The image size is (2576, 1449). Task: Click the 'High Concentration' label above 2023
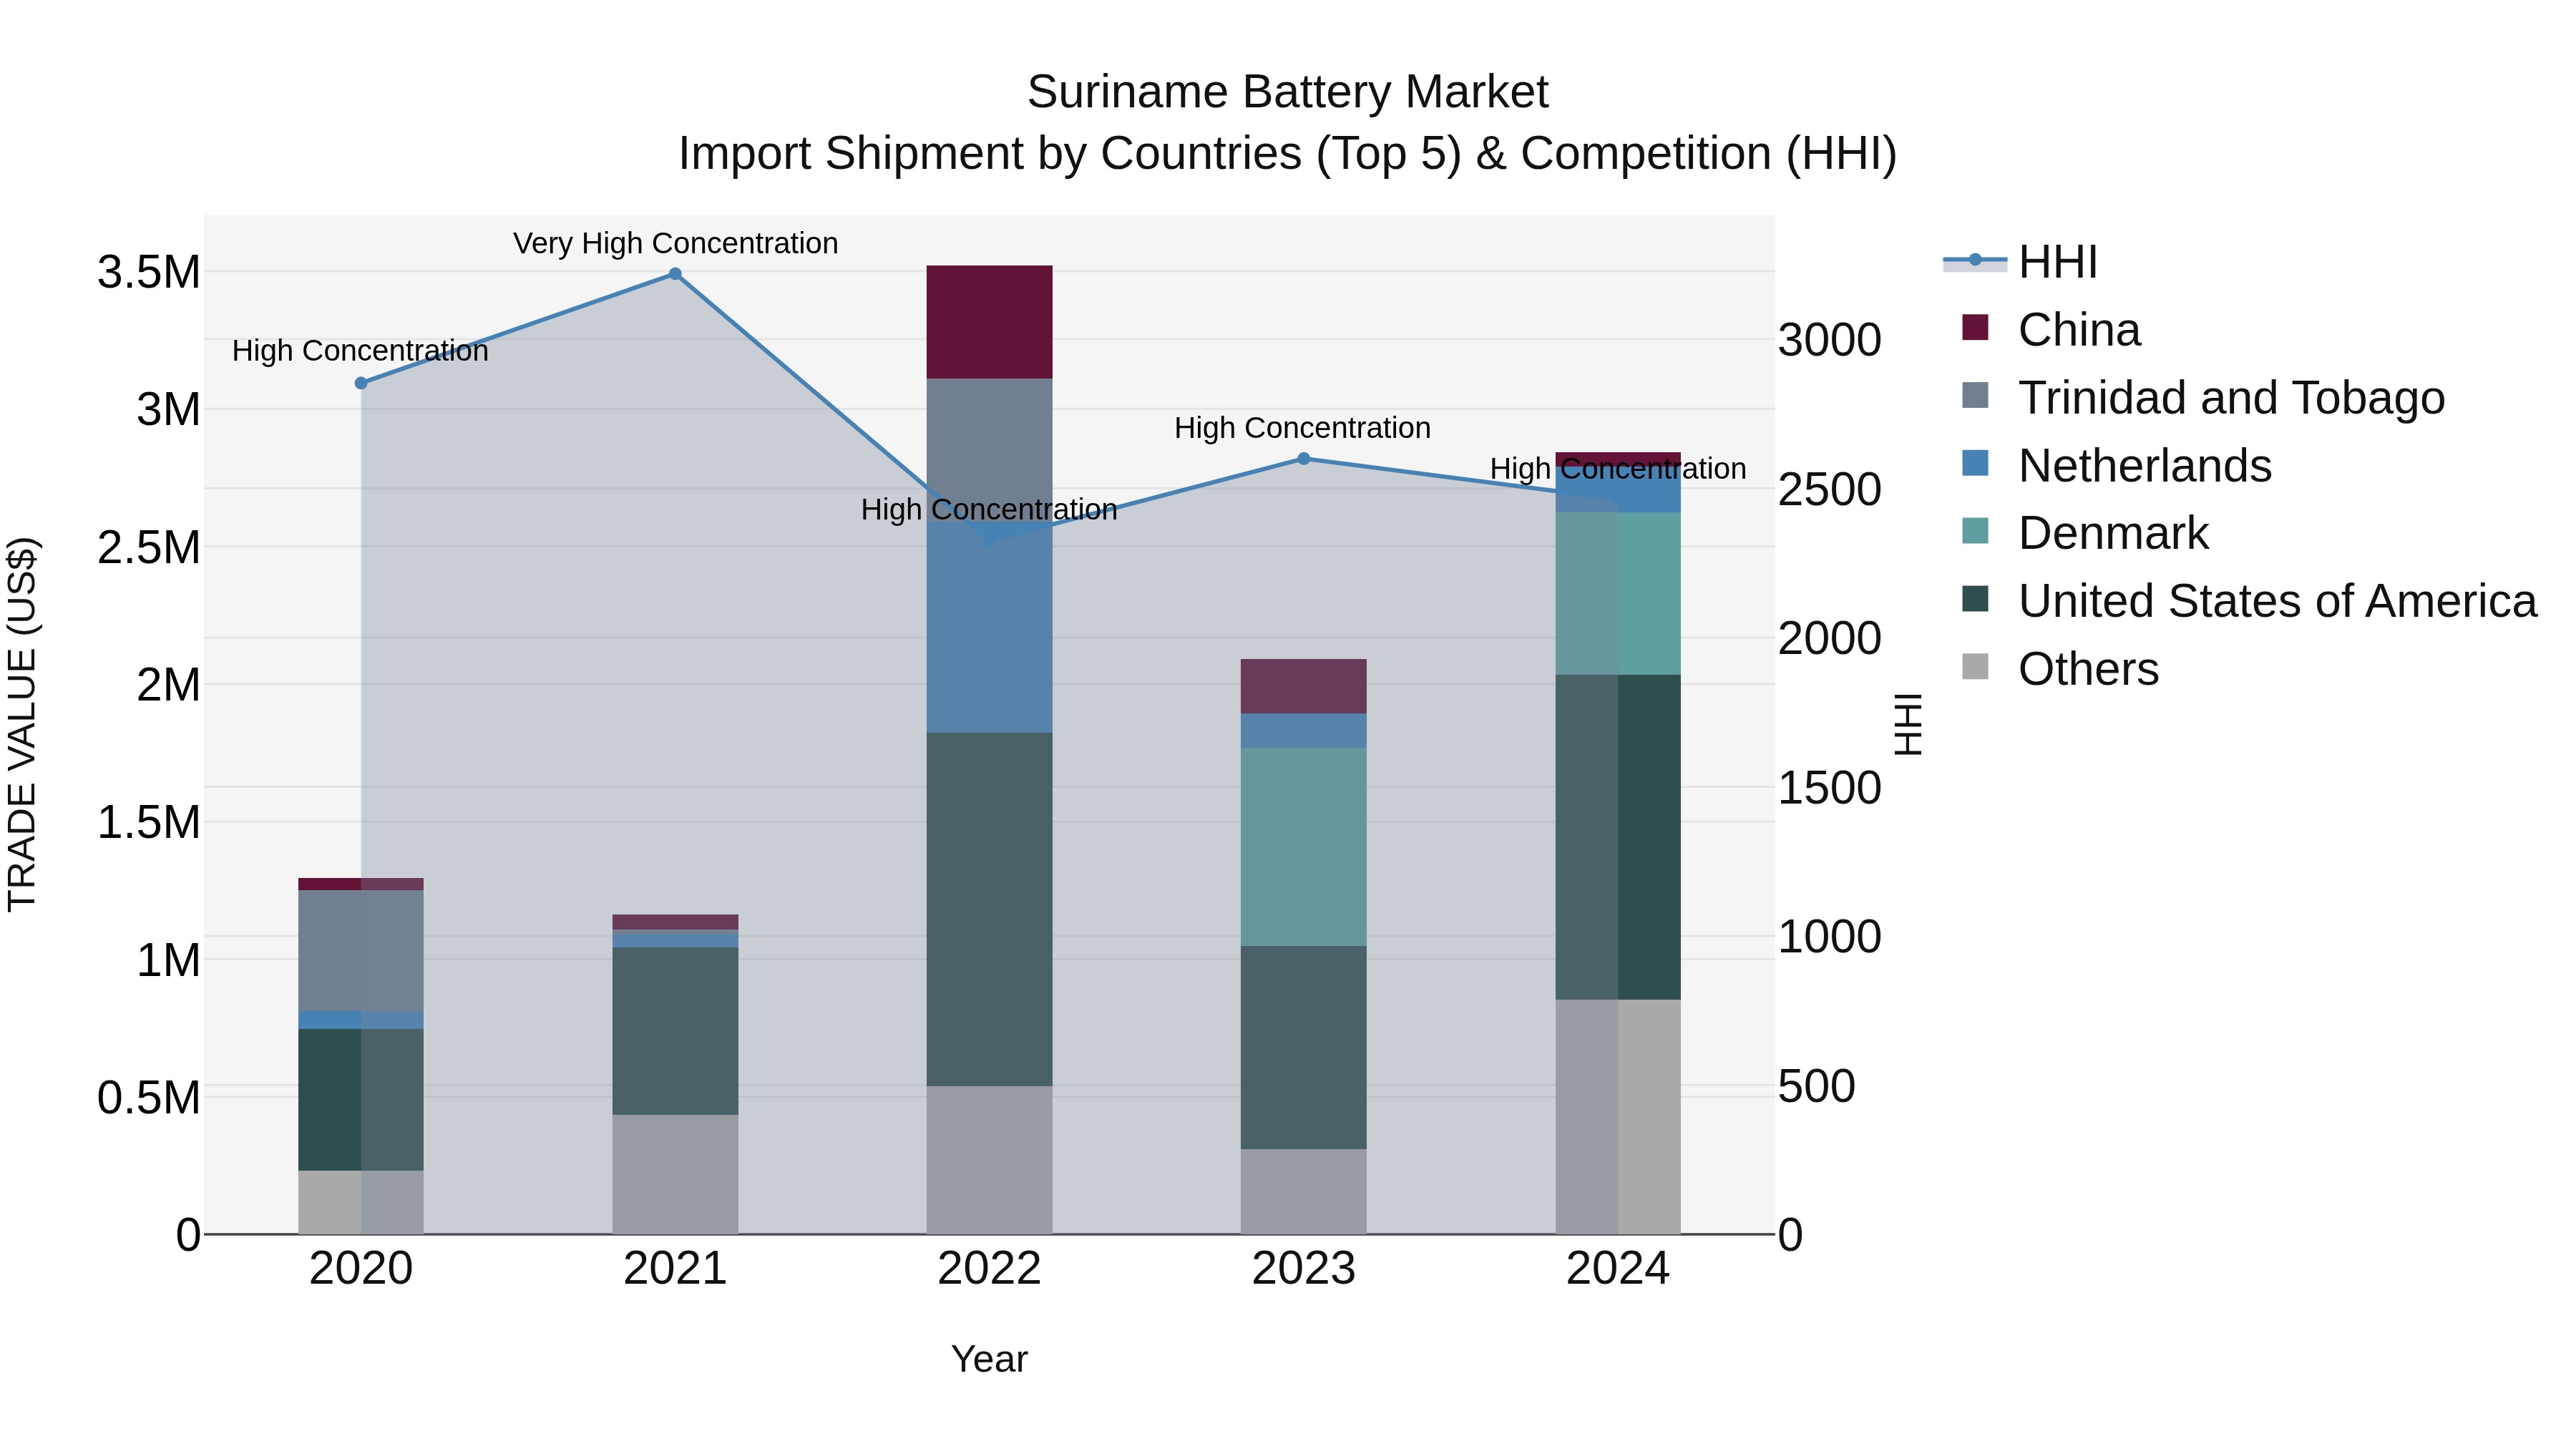point(1302,428)
